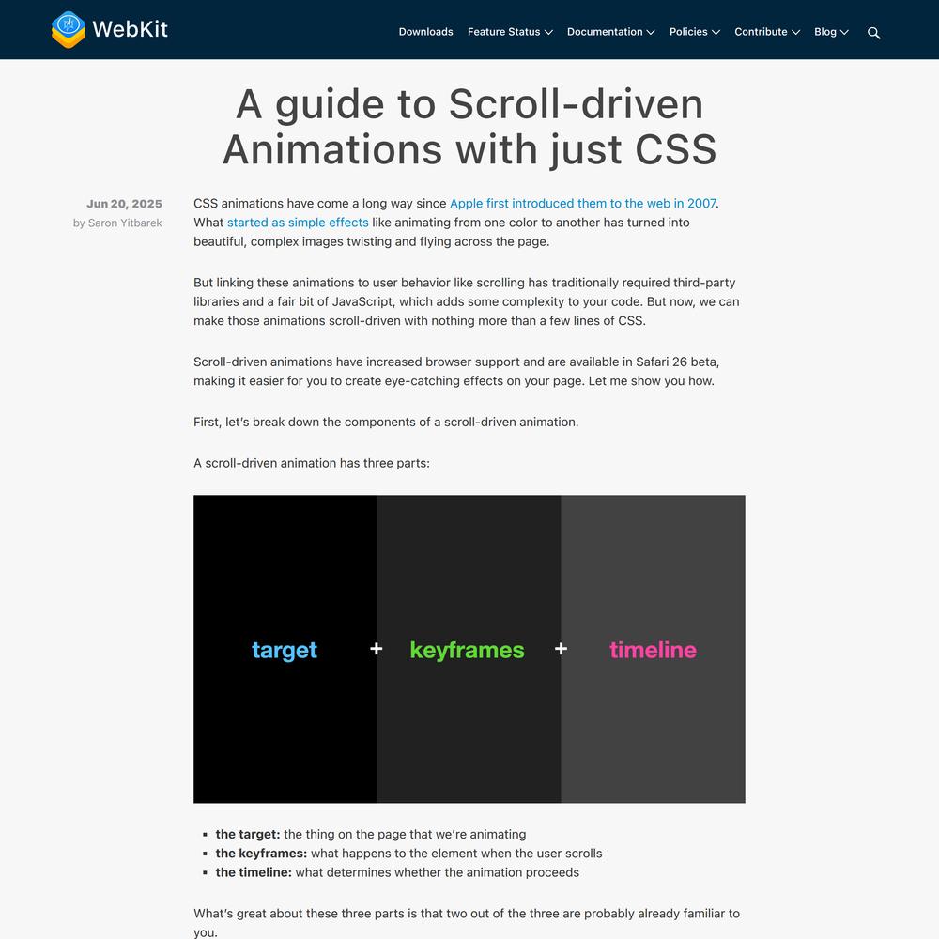Follow the "started as simple effects" link
Image resolution: width=939 pixels, height=939 pixels.
pyautogui.click(x=298, y=223)
